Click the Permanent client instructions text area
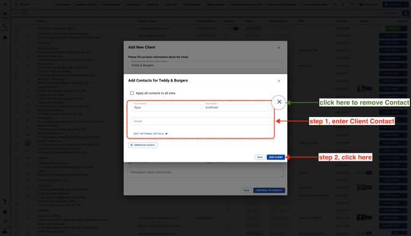Image resolution: width=411 pixels, height=236 pixels. [x=205, y=172]
